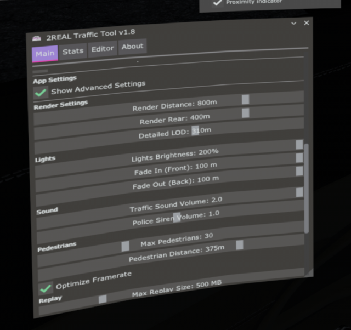Click the 2REAL Traffic Tool car icon
This screenshot has width=351, height=330.
(37, 38)
